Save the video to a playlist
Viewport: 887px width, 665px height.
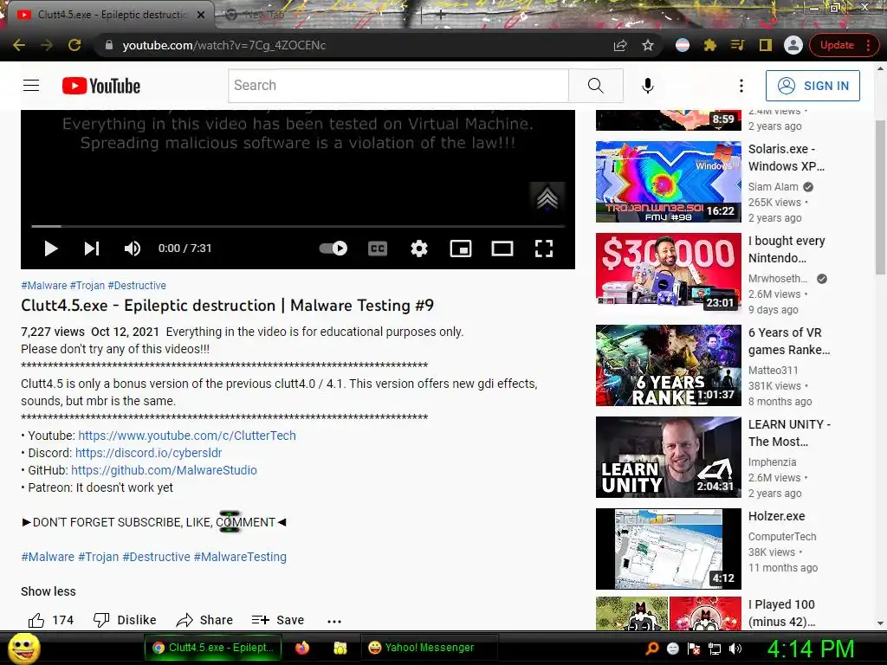278,620
